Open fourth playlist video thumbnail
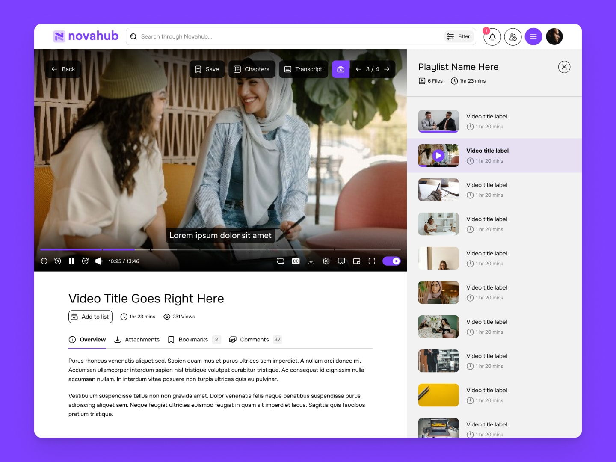 [438, 224]
